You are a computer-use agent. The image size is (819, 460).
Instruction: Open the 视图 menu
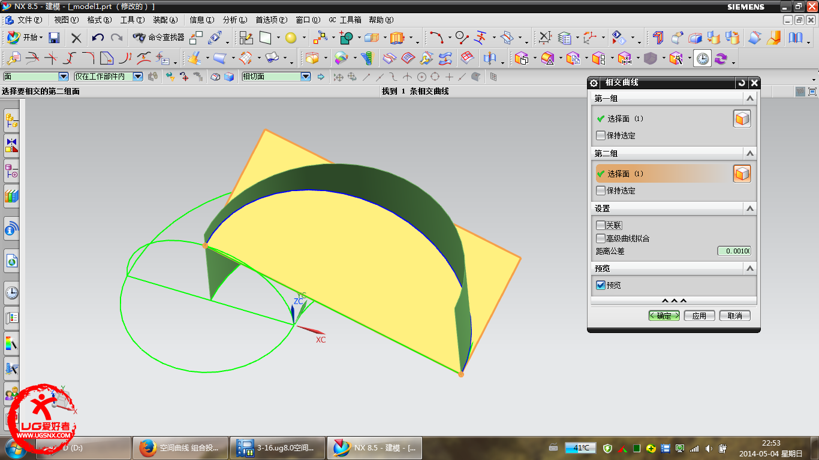coord(66,20)
